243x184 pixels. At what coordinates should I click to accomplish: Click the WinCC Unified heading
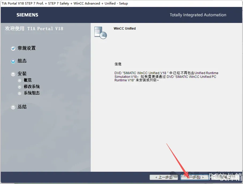click(x=125, y=29)
